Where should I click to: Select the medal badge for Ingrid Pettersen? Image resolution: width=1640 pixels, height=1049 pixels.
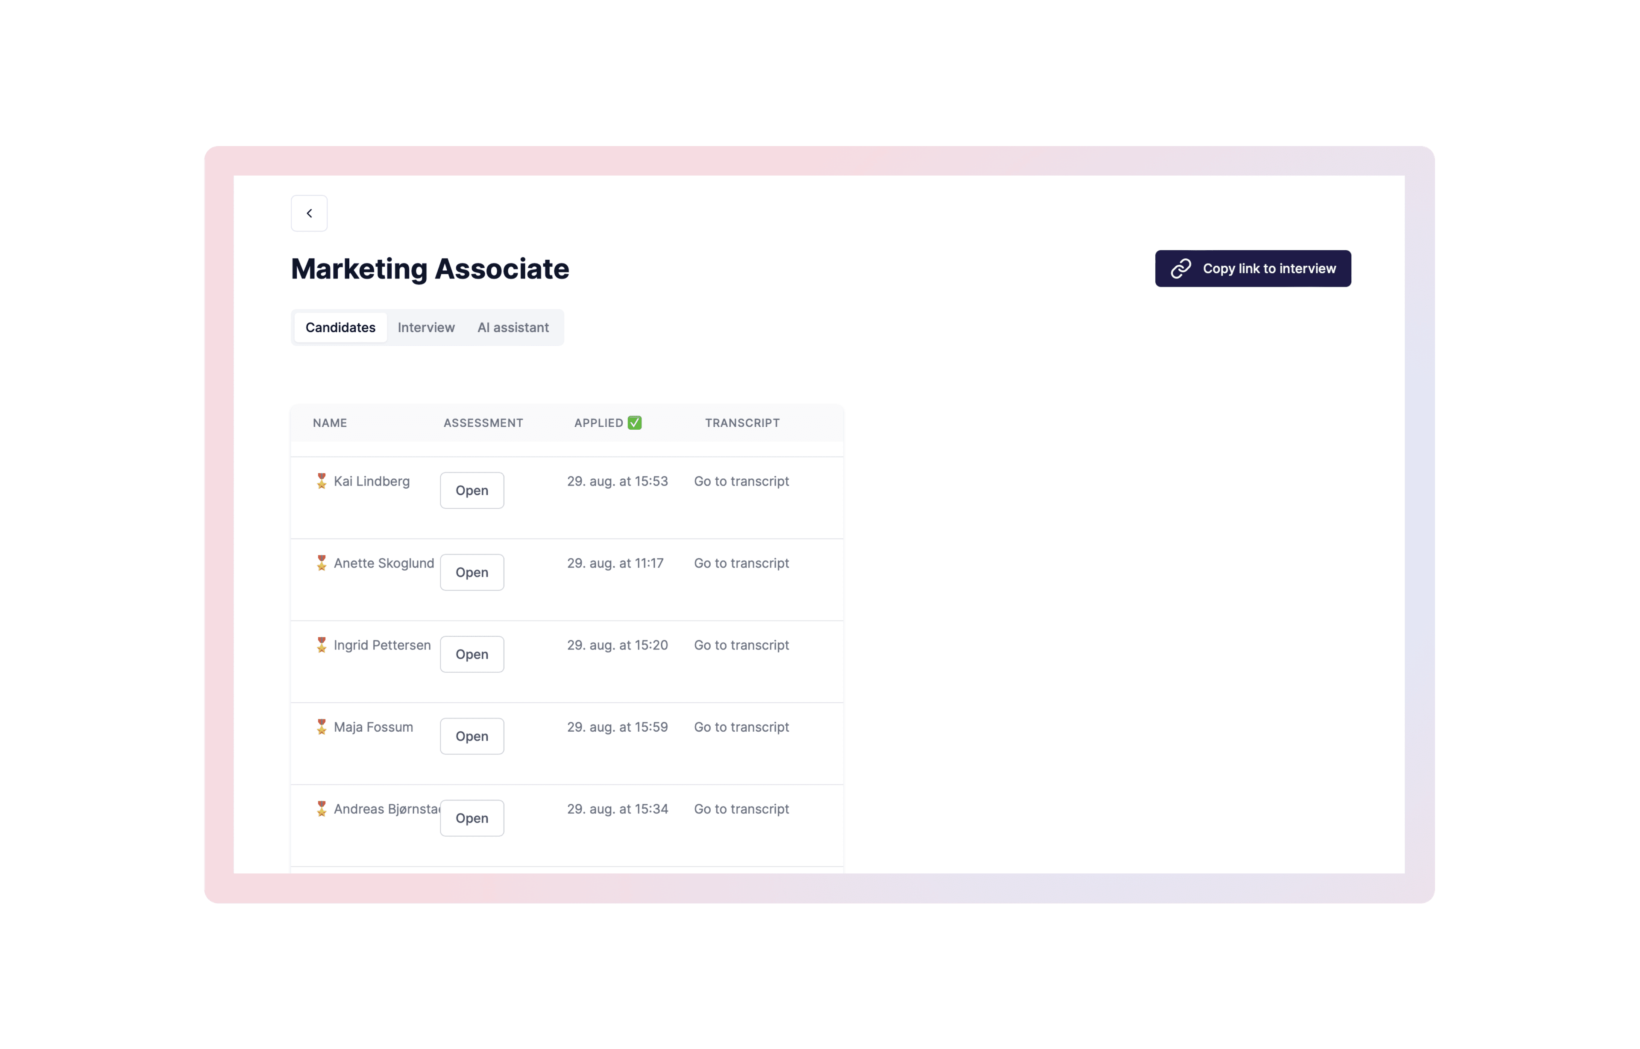(x=322, y=645)
